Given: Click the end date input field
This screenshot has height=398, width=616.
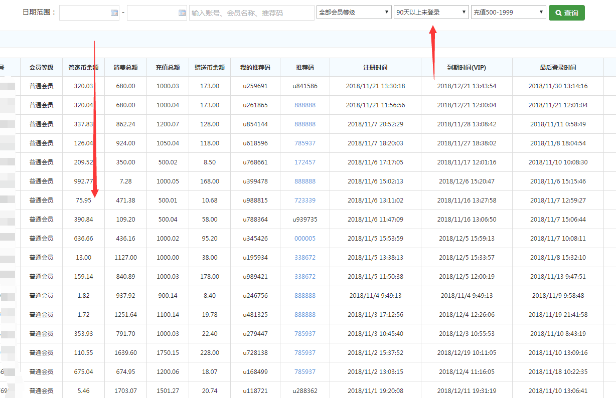Looking at the screenshot, I should (x=157, y=13).
